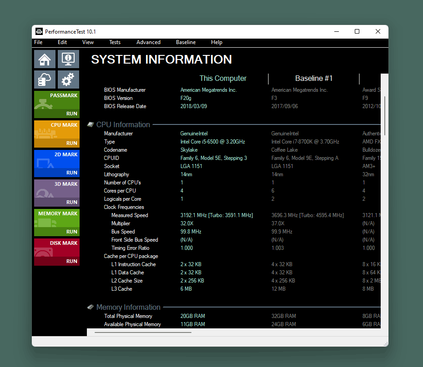
Task: Click the L1 Data Cache label
Action: (x=128, y=273)
